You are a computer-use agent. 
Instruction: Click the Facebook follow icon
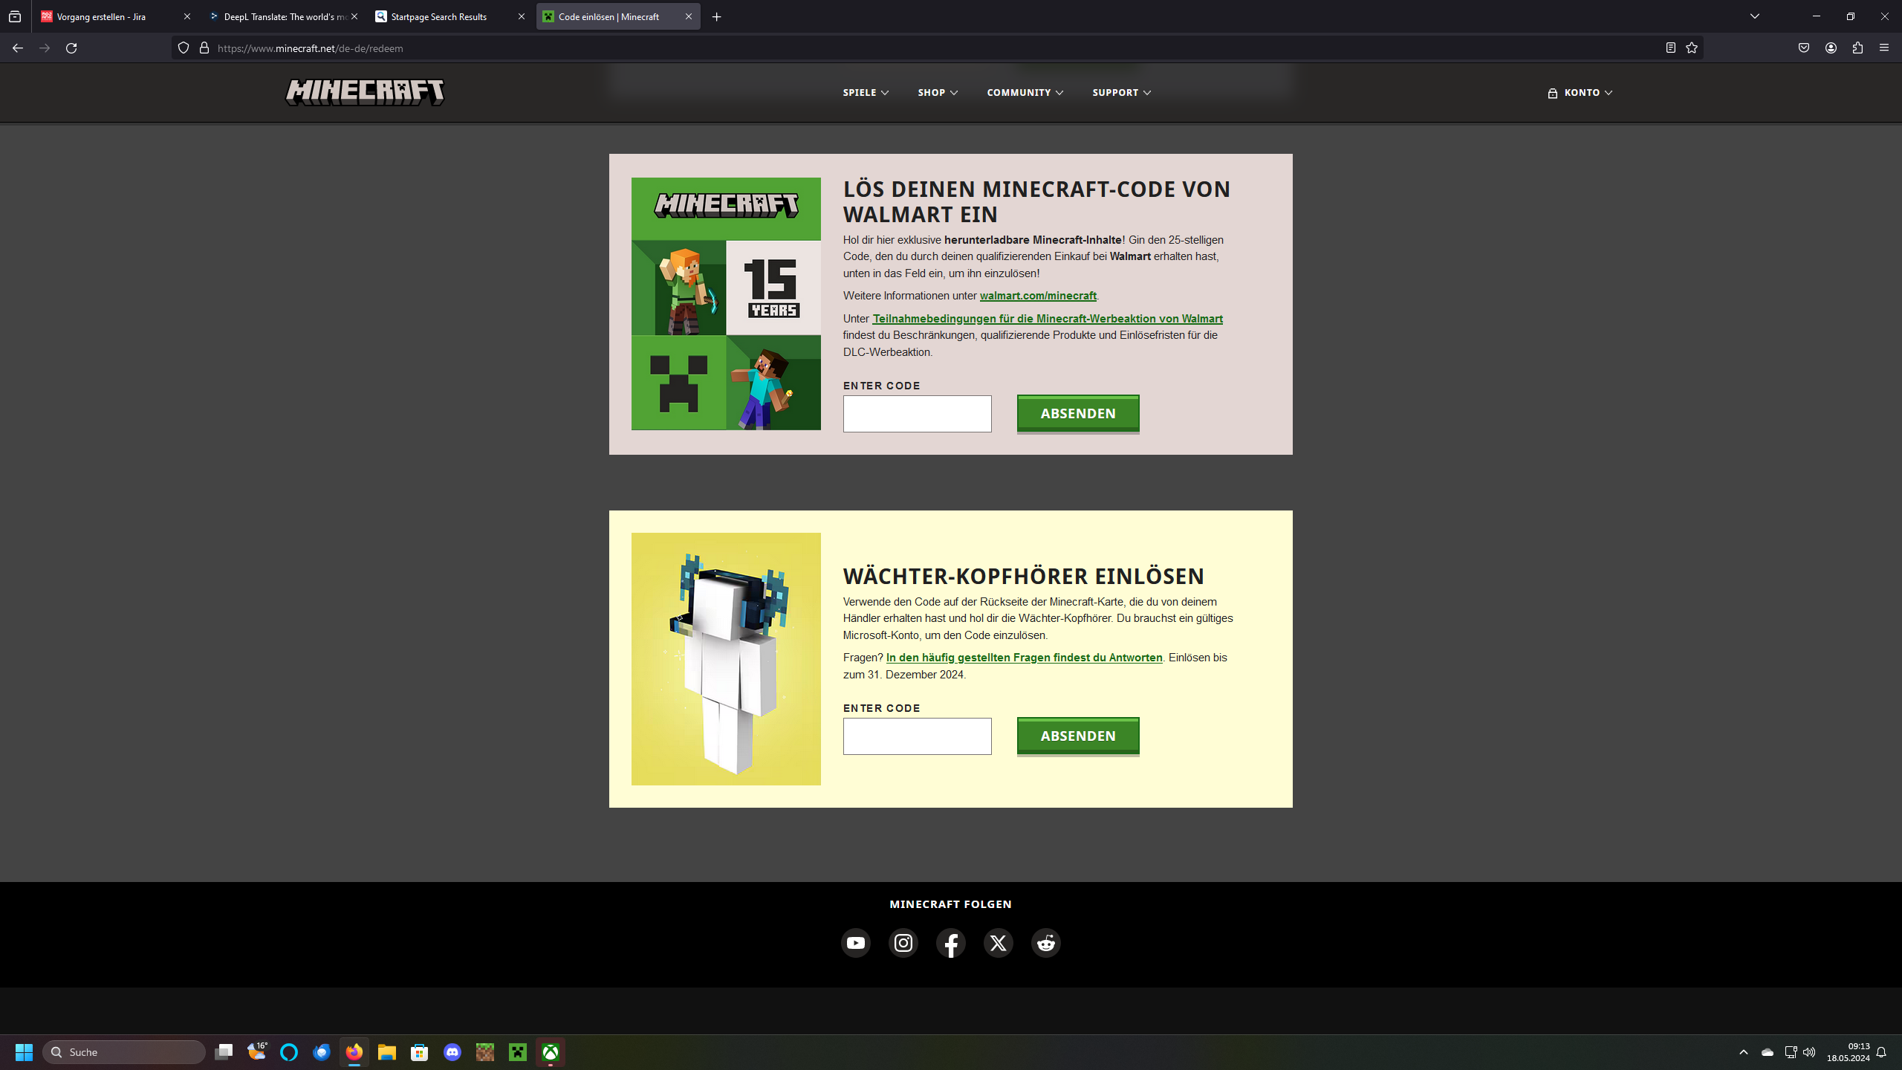click(x=950, y=943)
